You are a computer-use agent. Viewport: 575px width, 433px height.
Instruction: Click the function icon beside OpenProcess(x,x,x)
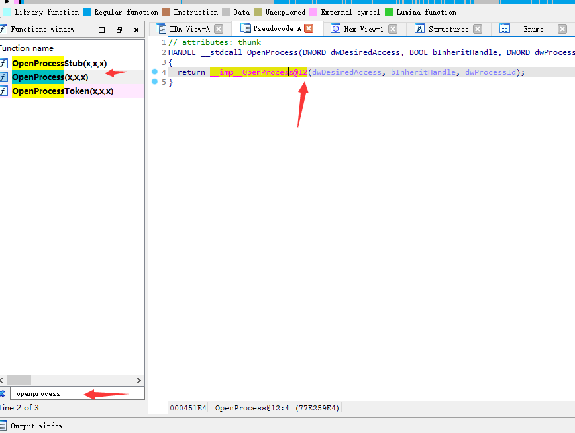tap(4, 77)
